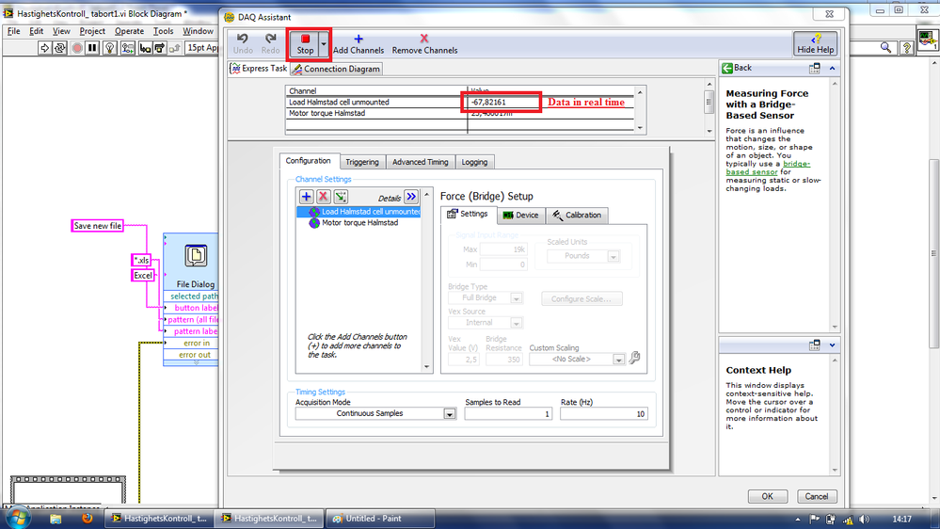Click the search magnifier in block diagram toolbar
940x529 pixels.
(885, 47)
